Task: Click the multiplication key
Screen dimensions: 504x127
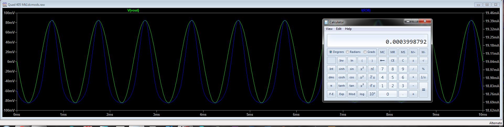Action: coord(413,77)
